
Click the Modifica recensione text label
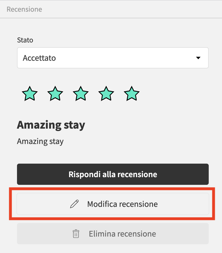(122, 204)
